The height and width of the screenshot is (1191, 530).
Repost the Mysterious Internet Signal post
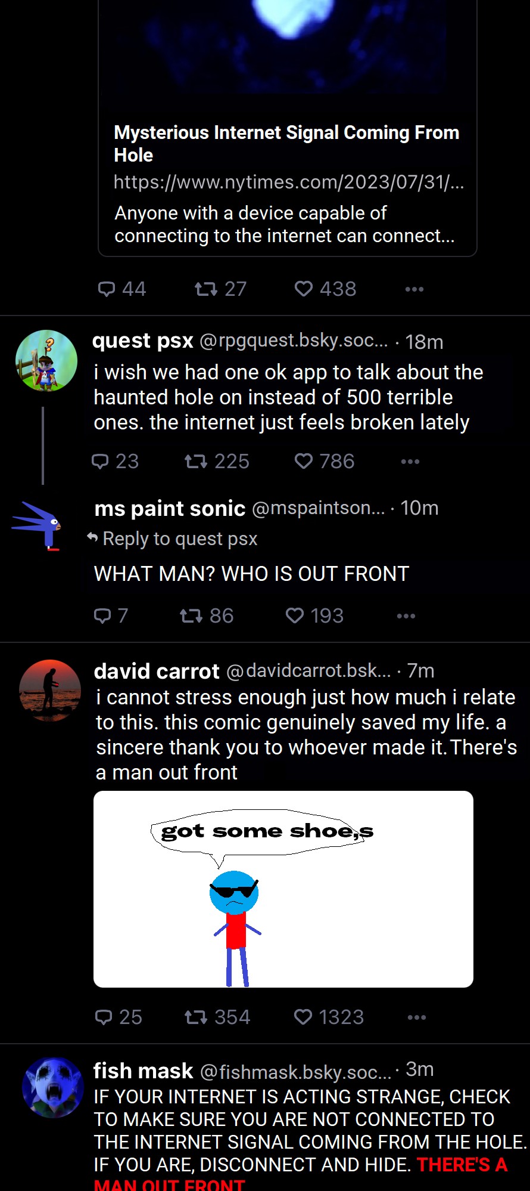click(x=206, y=289)
